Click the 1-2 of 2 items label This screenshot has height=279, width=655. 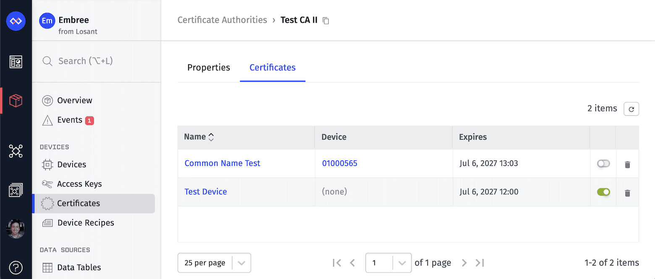612,263
